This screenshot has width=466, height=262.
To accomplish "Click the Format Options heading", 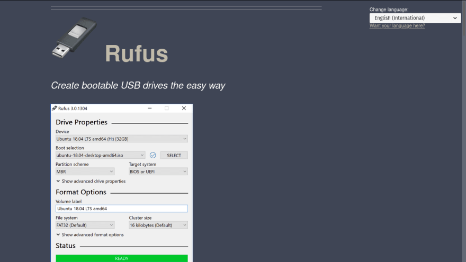I will (x=81, y=192).
